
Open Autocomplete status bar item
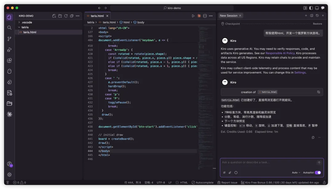pos(202,183)
